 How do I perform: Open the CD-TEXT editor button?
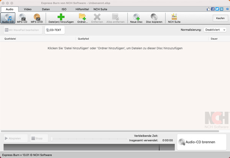[x=55, y=30]
